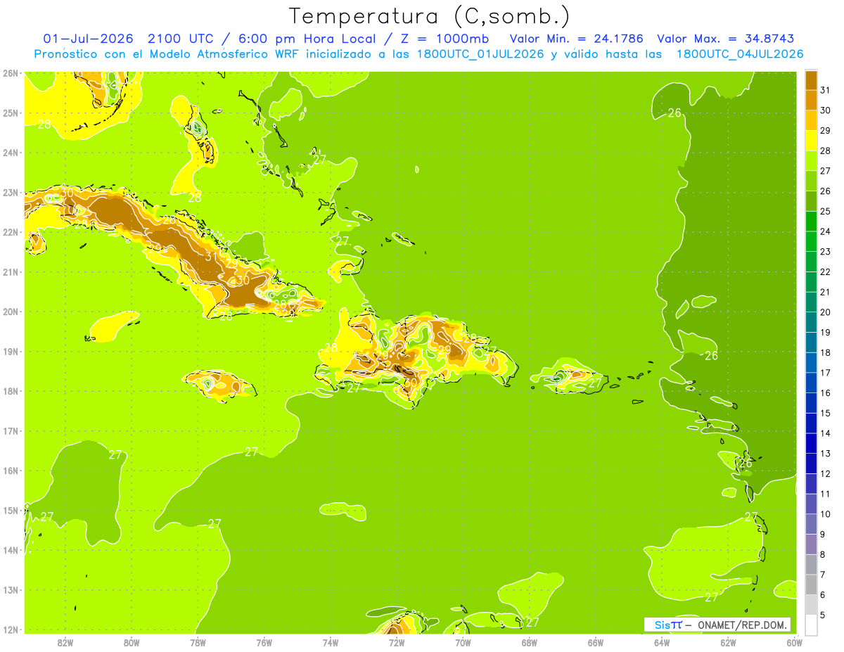
Task: Select the '10' label on the color scale
Action: coord(825,514)
